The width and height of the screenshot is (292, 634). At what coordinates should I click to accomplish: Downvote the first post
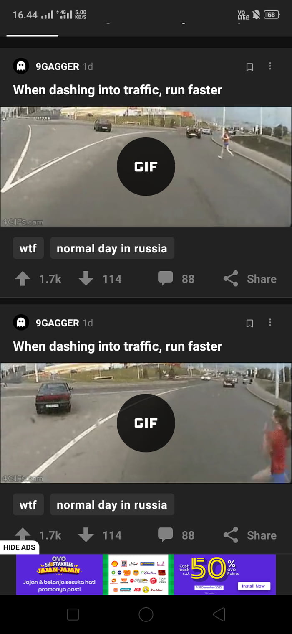(x=86, y=279)
